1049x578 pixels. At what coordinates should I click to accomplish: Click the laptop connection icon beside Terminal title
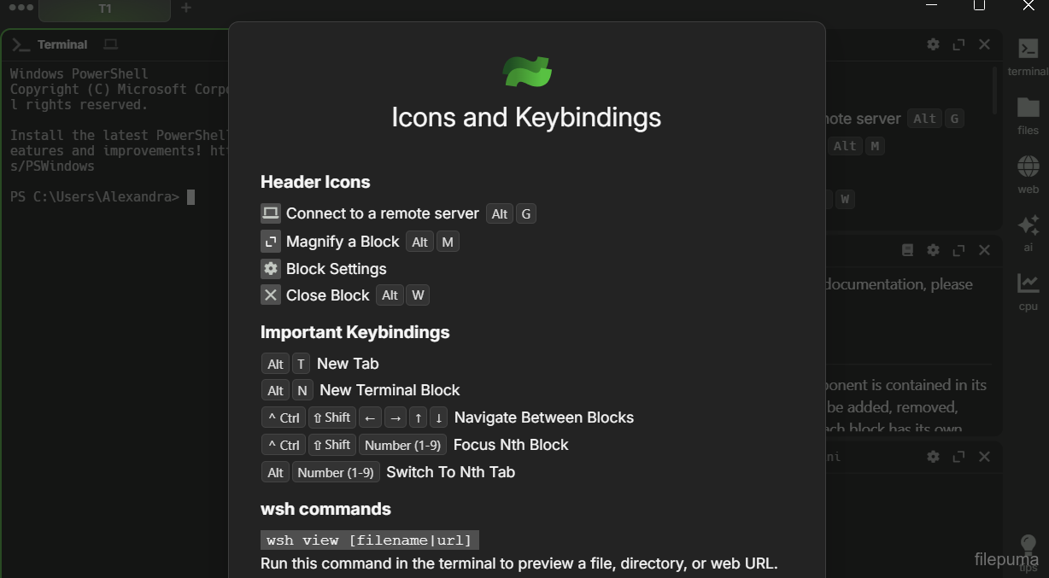[110, 44]
